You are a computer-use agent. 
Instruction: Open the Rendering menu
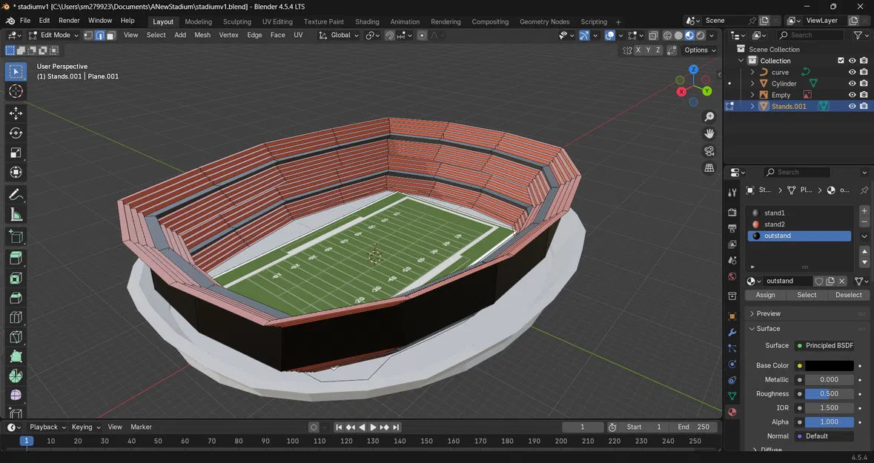pyautogui.click(x=446, y=21)
